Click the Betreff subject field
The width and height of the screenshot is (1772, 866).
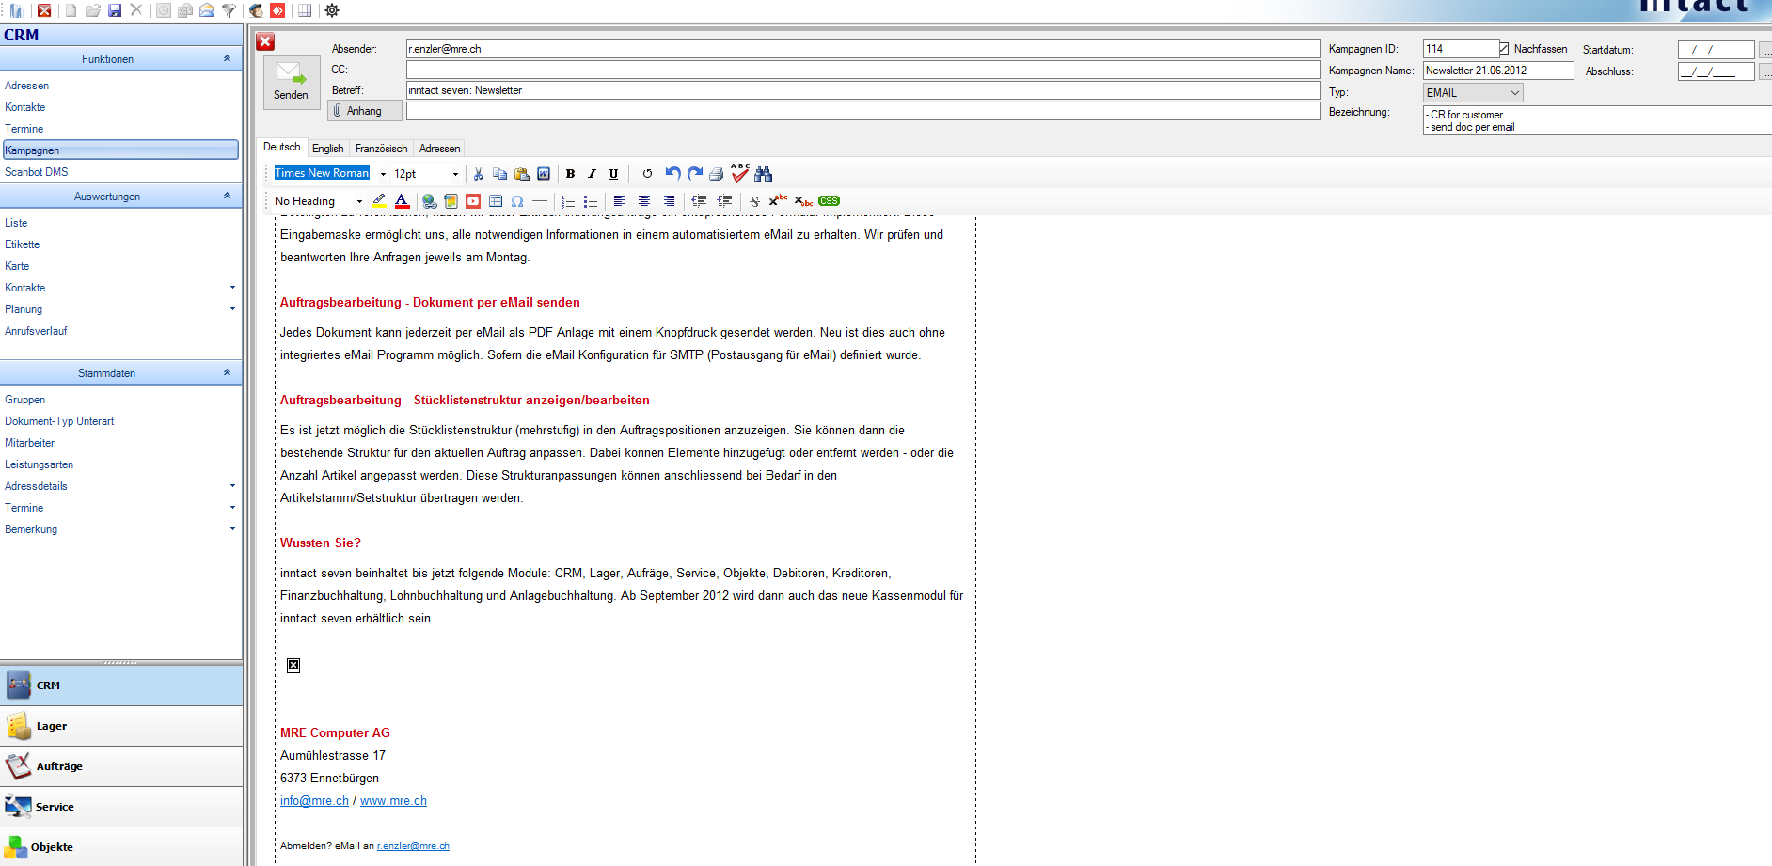(x=862, y=90)
